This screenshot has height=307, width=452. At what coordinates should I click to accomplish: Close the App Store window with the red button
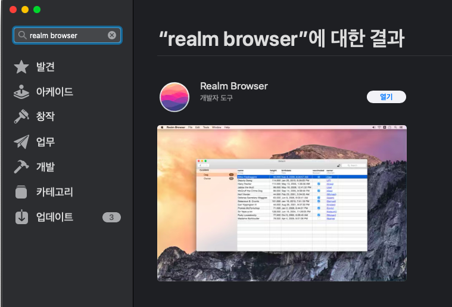pos(13,10)
